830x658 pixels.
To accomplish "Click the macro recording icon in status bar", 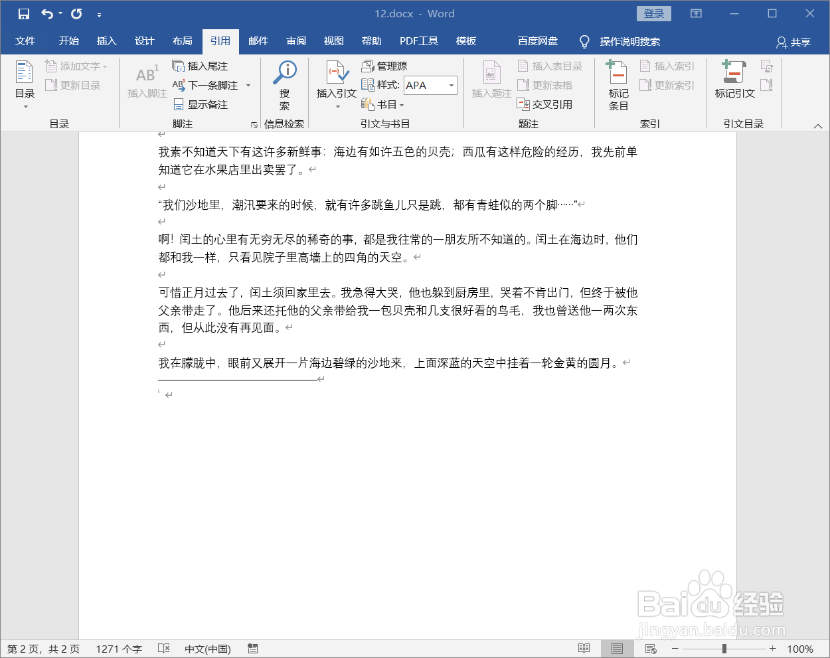I will [253, 649].
